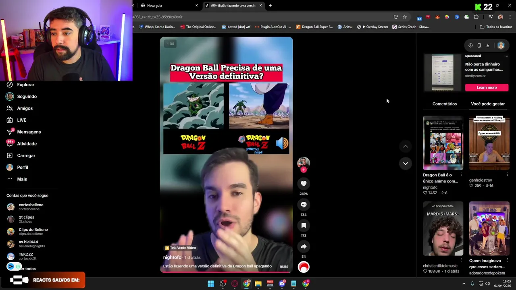Open Chrome three-dot menu

point(510,17)
